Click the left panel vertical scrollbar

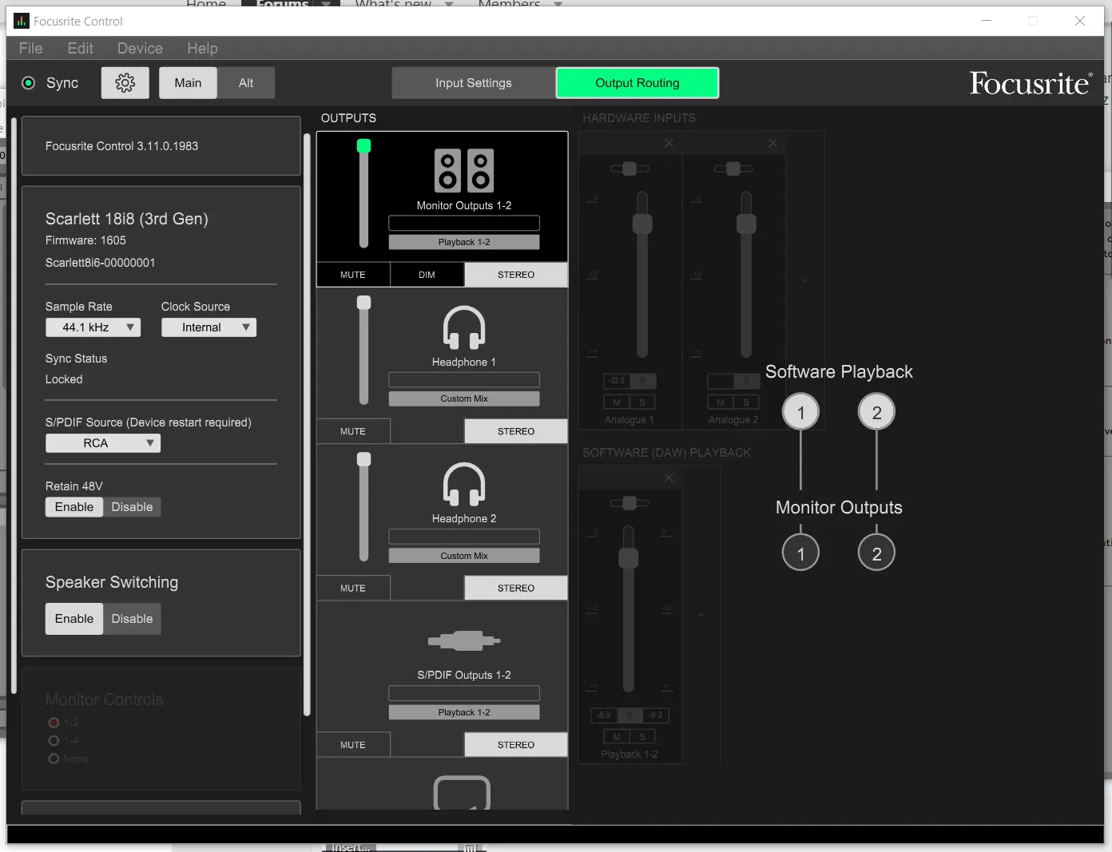coord(14,407)
